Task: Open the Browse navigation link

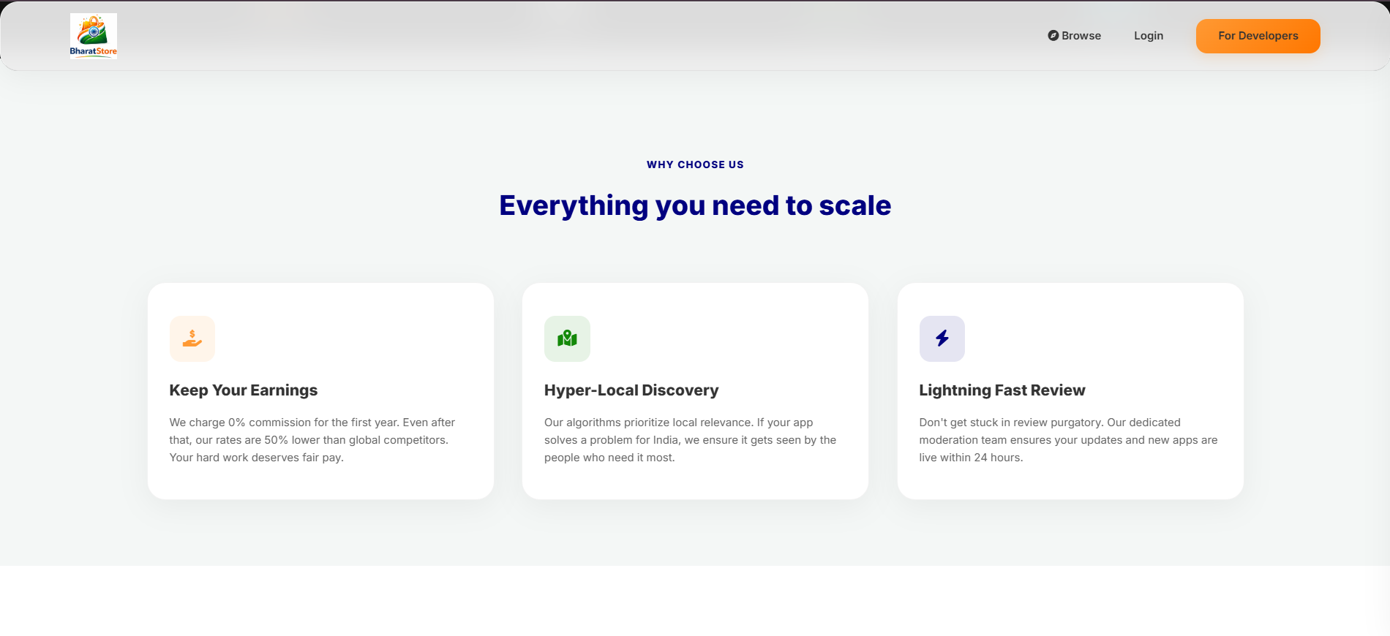Action: pyautogui.click(x=1081, y=36)
